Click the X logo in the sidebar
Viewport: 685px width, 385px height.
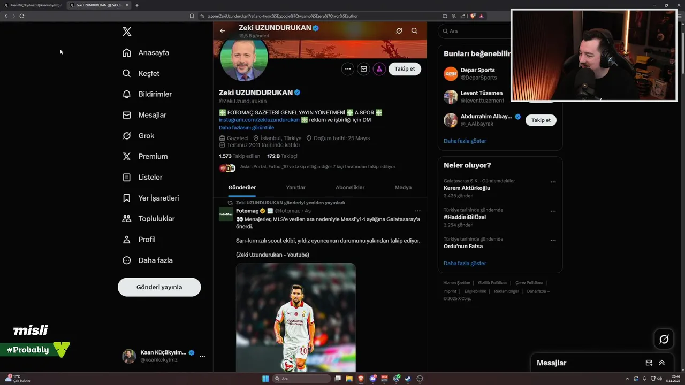coord(127,32)
